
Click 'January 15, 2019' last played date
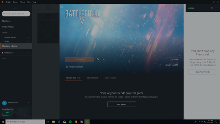click(x=172, y=65)
